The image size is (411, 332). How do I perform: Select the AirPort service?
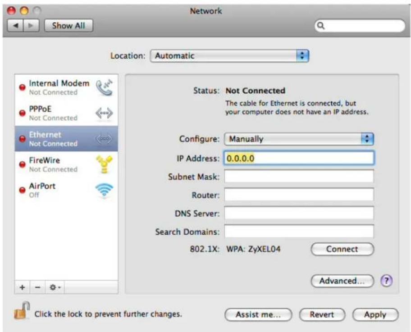tap(66, 190)
